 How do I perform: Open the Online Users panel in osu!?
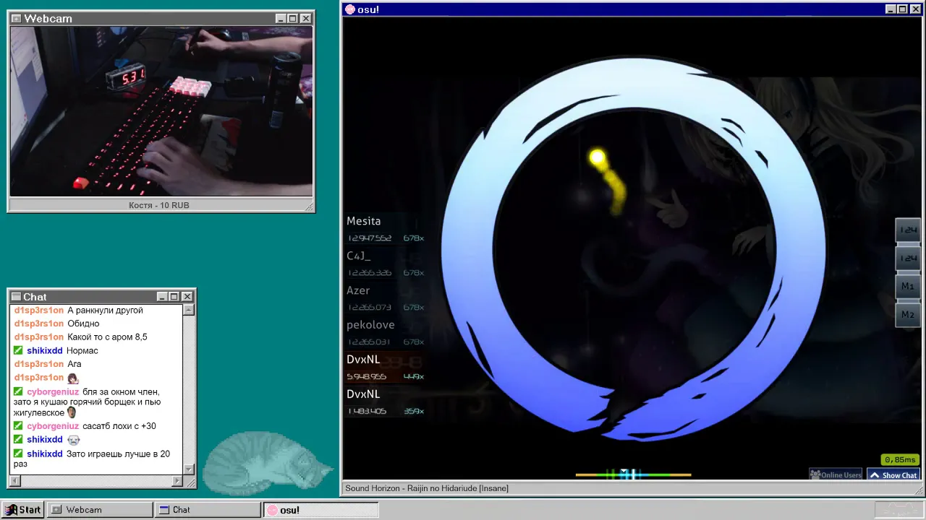coord(836,475)
